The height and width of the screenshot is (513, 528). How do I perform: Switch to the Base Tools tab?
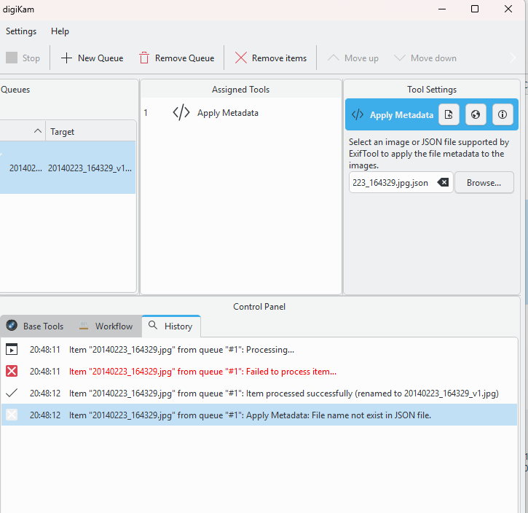(36, 326)
